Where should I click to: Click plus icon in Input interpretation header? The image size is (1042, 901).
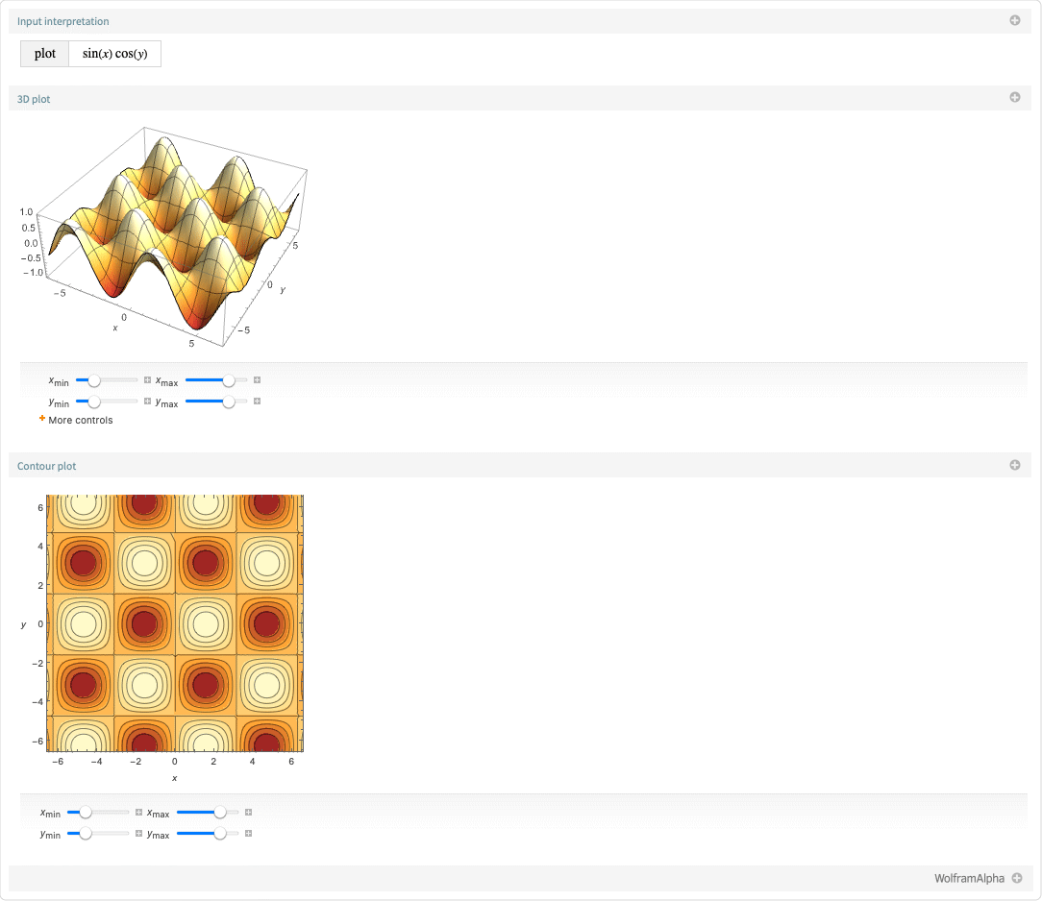[1015, 21]
